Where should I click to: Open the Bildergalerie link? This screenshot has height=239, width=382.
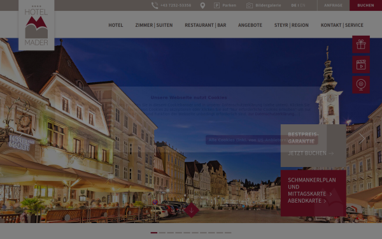(x=268, y=5)
